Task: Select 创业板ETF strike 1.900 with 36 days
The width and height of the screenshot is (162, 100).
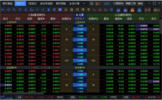Action: click(x=80, y=85)
